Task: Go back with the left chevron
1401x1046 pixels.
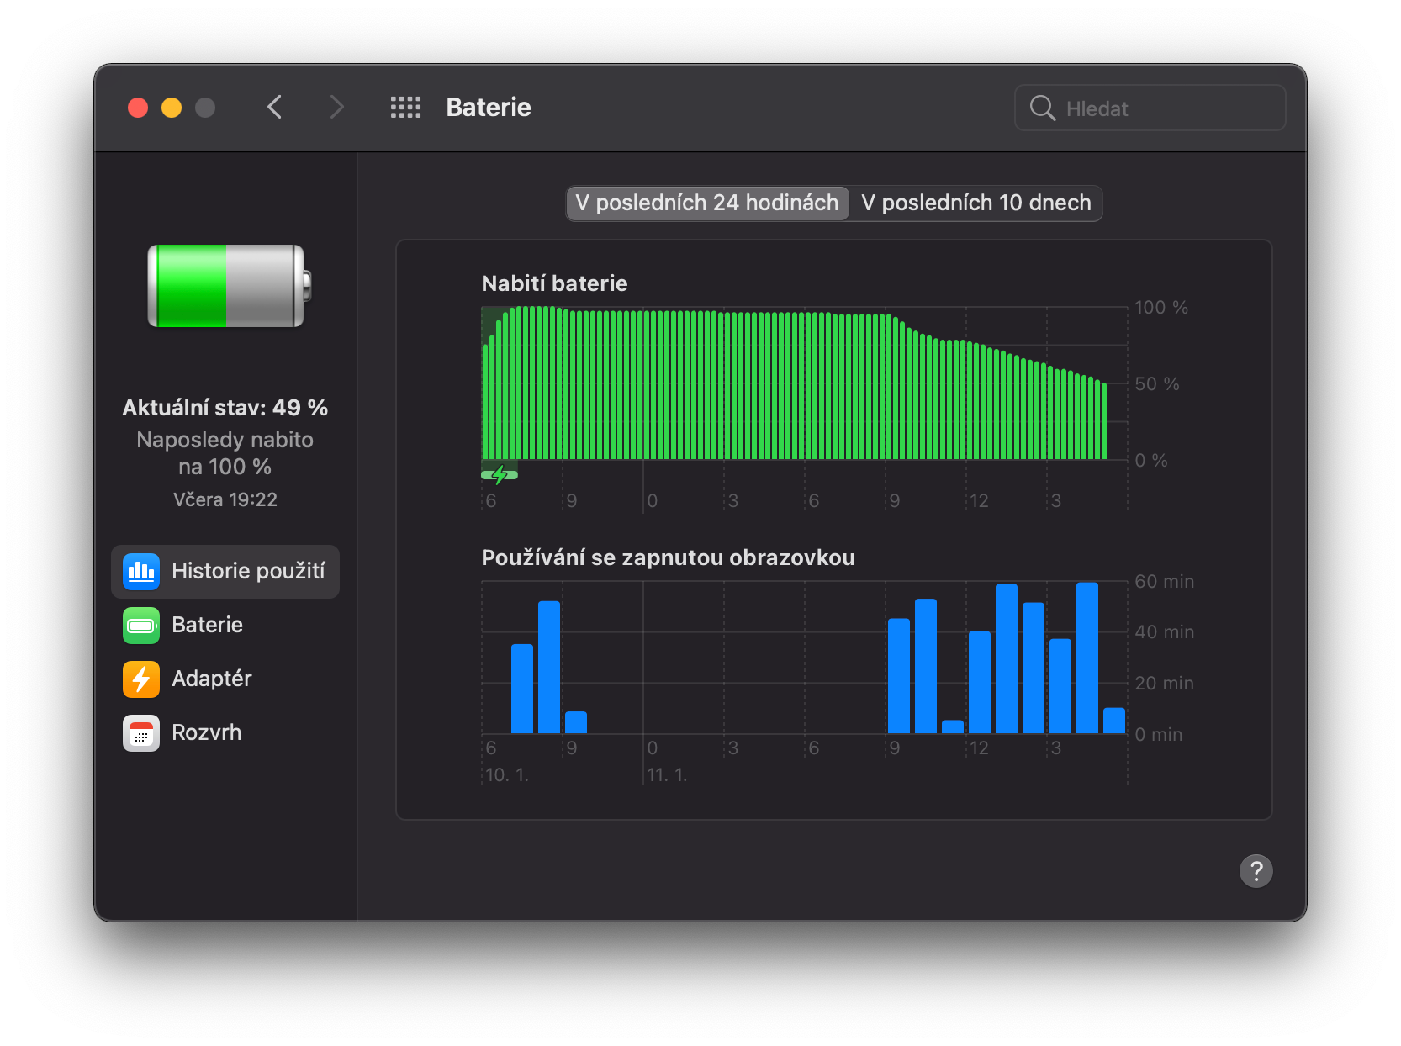Action: [x=274, y=108]
